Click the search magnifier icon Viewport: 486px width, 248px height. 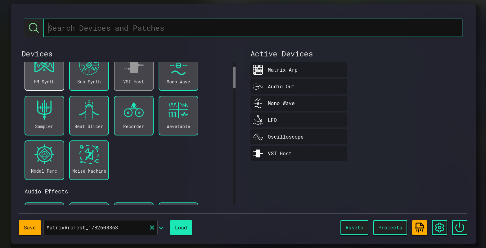click(34, 28)
